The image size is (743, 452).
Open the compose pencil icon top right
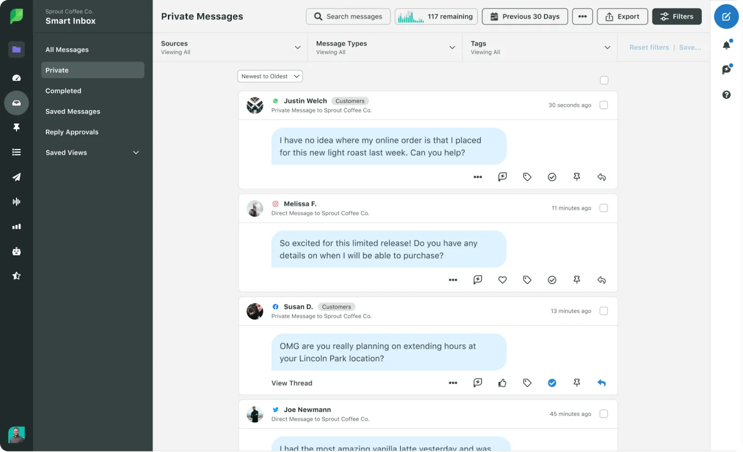click(x=726, y=16)
